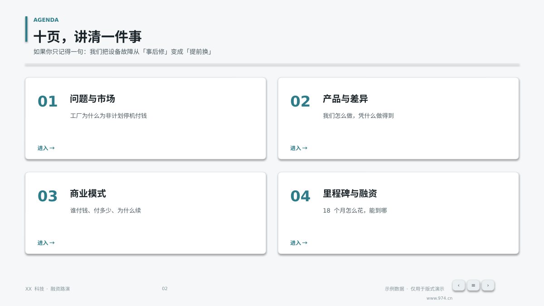Advance to next slide with right chevron

(488, 285)
